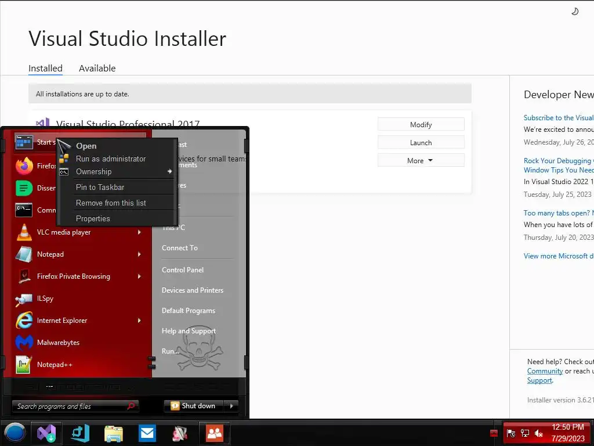Click the Internet Explorer icon
This screenshot has width=594, height=446.
click(24, 321)
